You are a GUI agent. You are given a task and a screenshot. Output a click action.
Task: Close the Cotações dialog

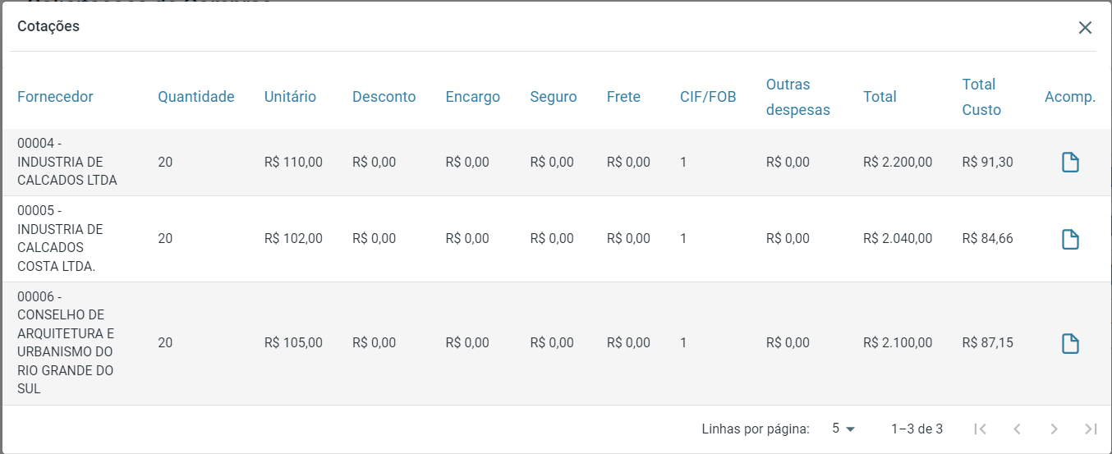(1085, 28)
